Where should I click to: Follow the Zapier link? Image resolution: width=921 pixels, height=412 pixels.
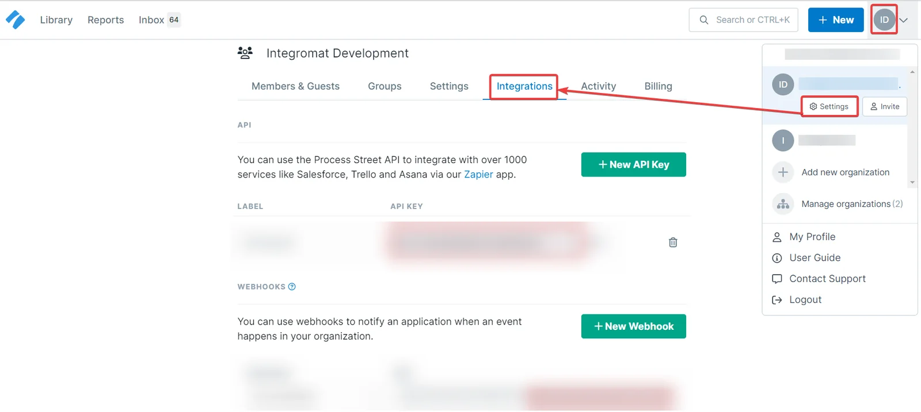pyautogui.click(x=478, y=174)
